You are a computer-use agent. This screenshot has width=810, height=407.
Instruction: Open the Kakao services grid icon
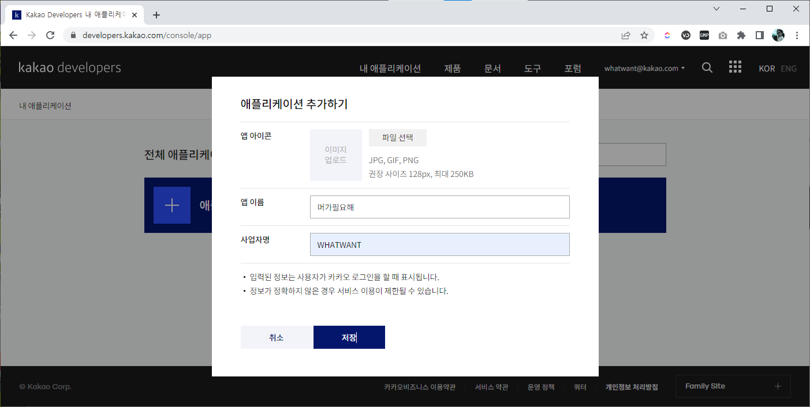735,67
